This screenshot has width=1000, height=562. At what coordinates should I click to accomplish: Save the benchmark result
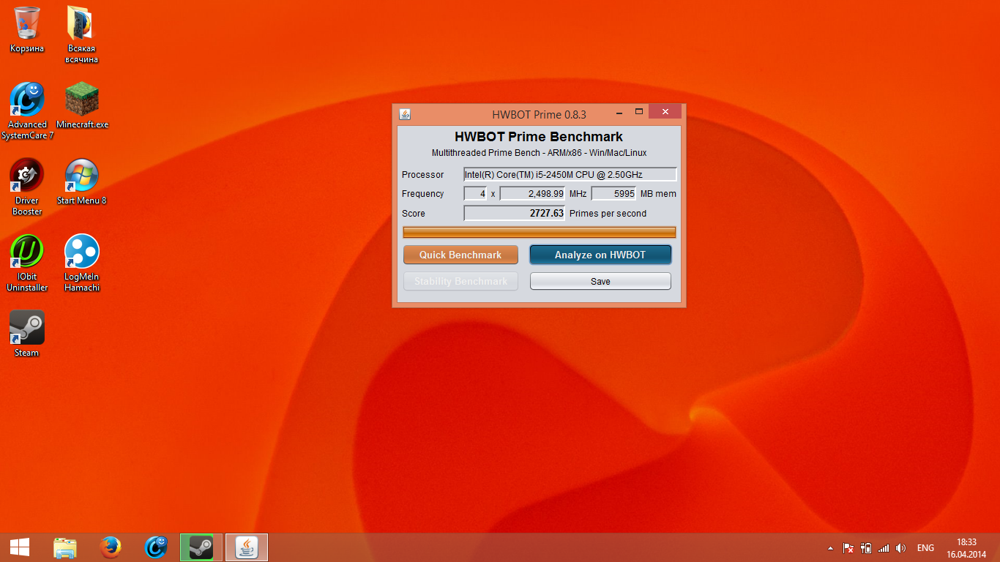(x=600, y=281)
